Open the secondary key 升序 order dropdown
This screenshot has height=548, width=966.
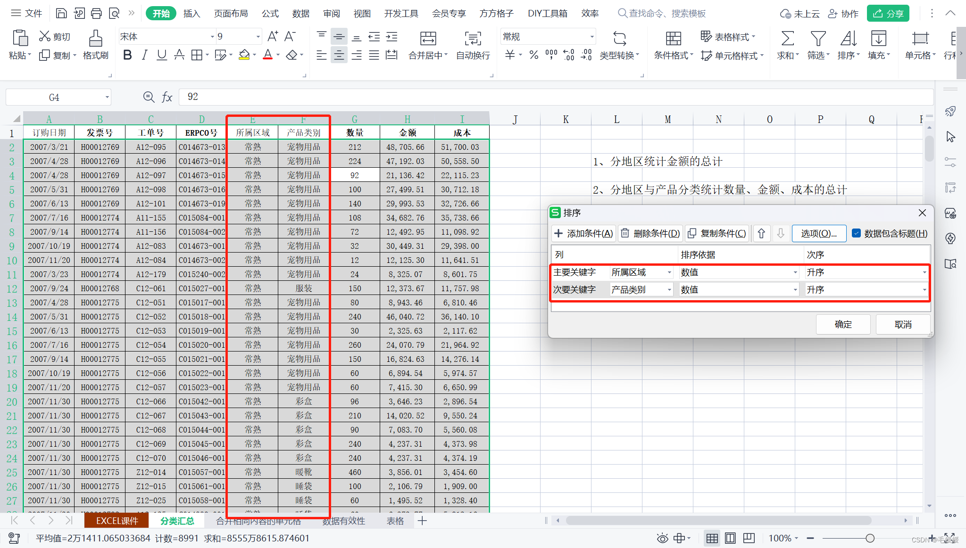pyautogui.click(x=924, y=290)
